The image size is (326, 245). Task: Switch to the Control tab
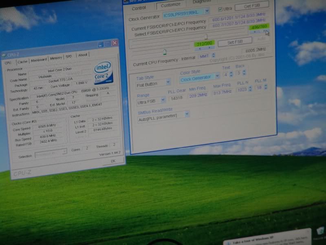139,8
